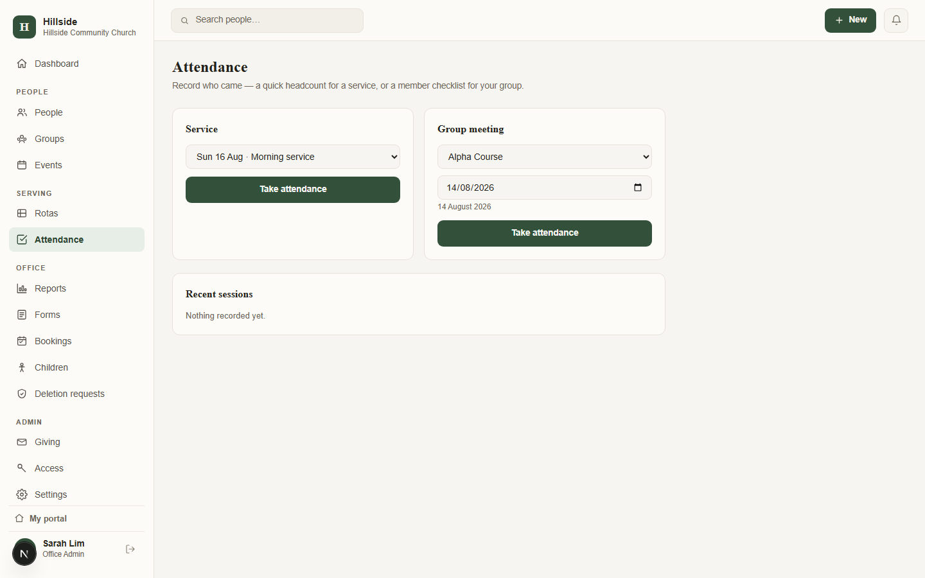Viewport: 925px width, 578px height.
Task: Open the Reports page
Action: point(76,288)
